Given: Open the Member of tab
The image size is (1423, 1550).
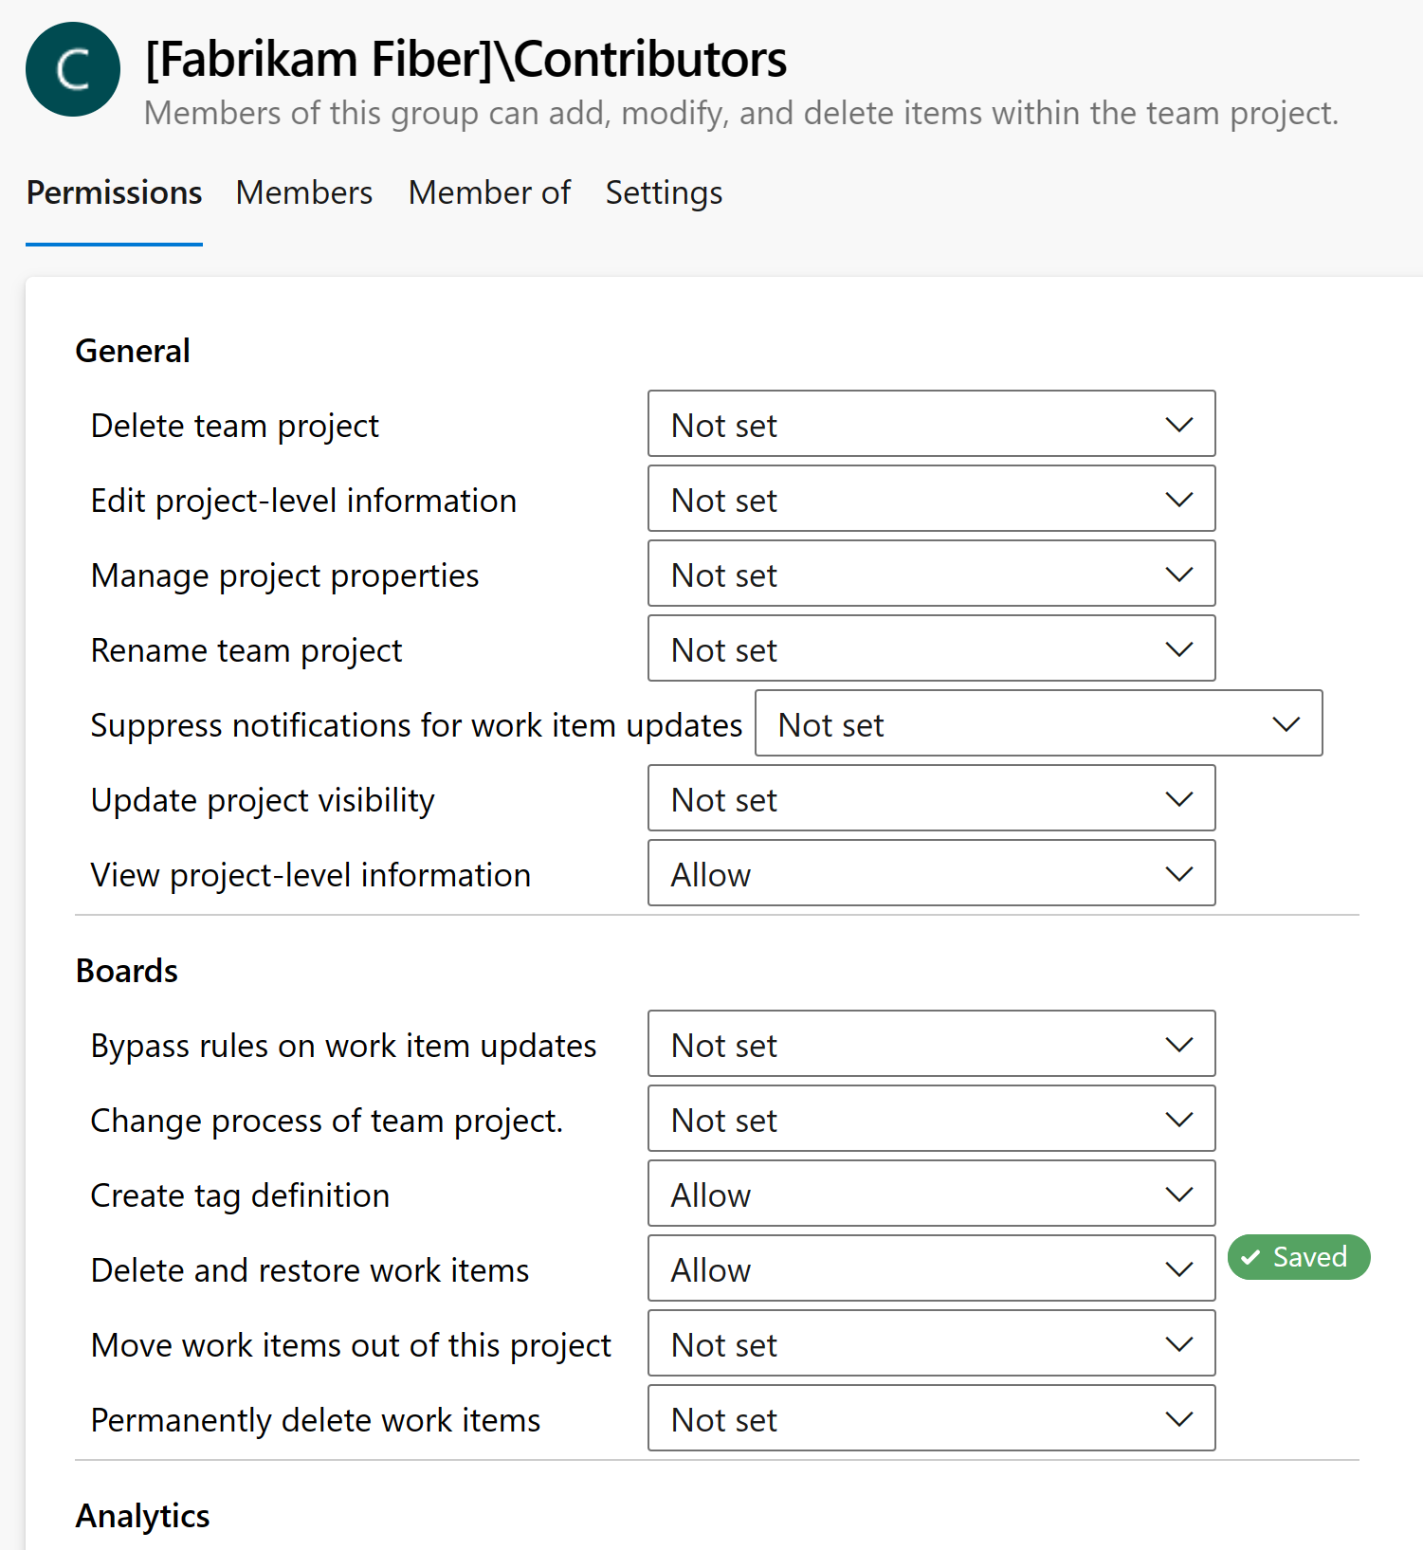Looking at the screenshot, I should (x=489, y=192).
